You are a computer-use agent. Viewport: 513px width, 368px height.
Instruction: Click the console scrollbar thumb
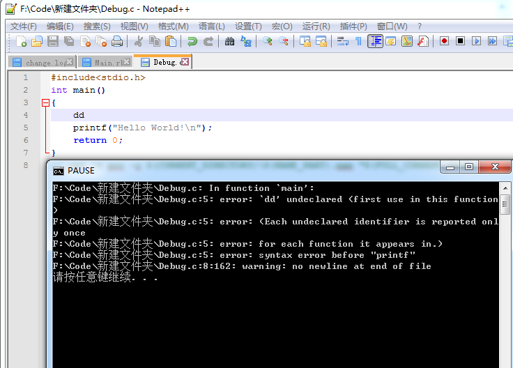[505, 204]
